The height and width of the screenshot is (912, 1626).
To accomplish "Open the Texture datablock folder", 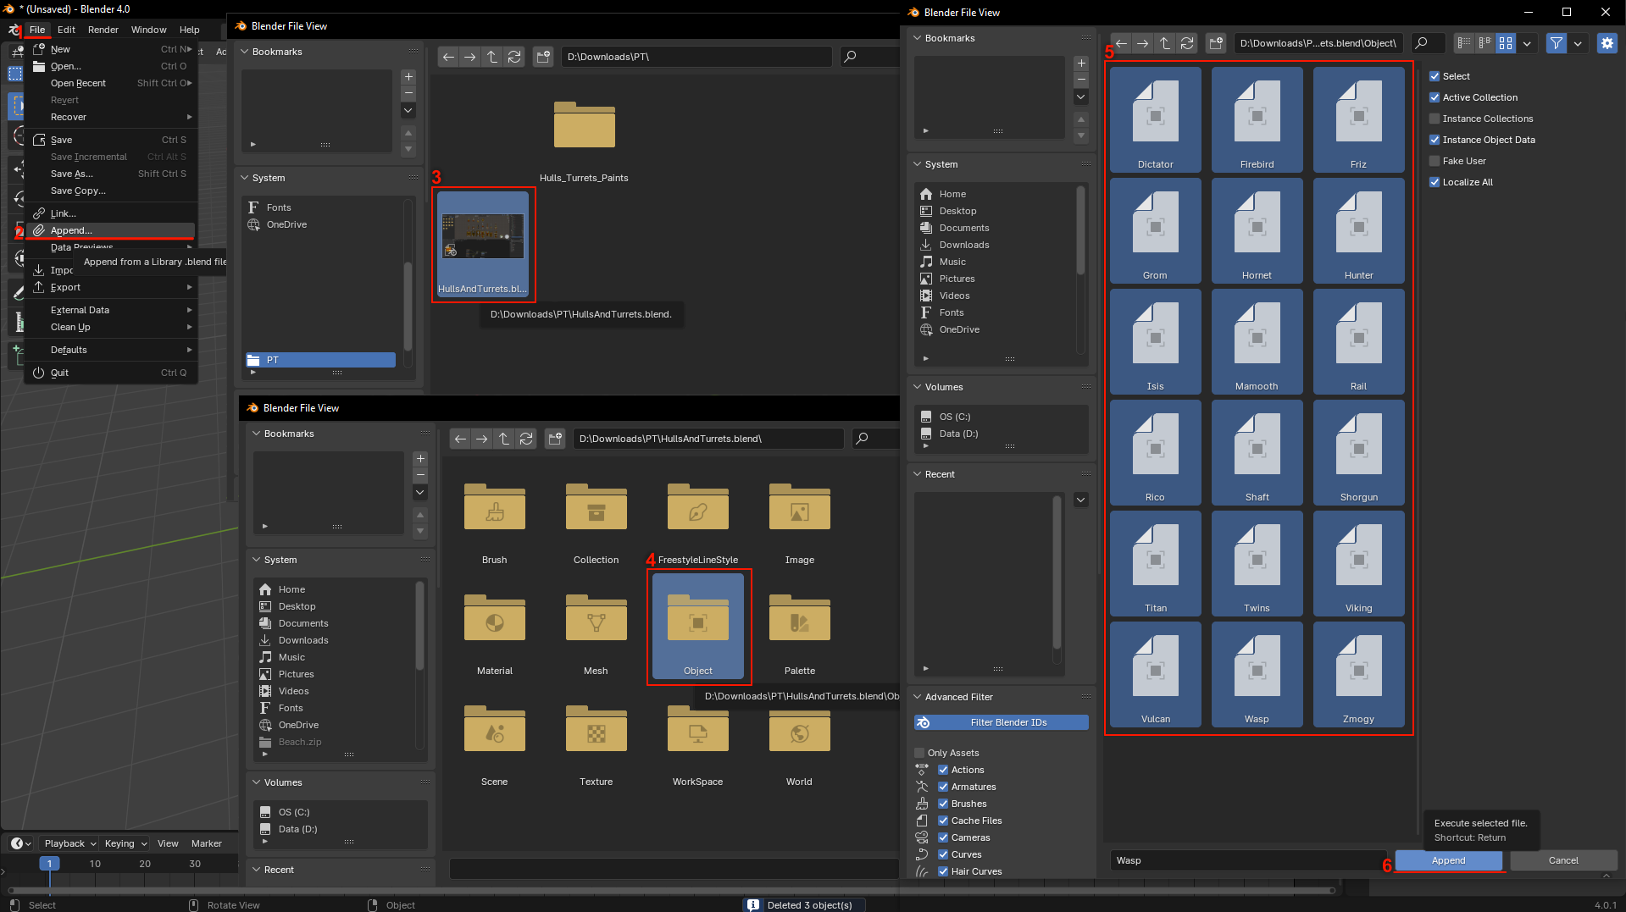I will (597, 740).
